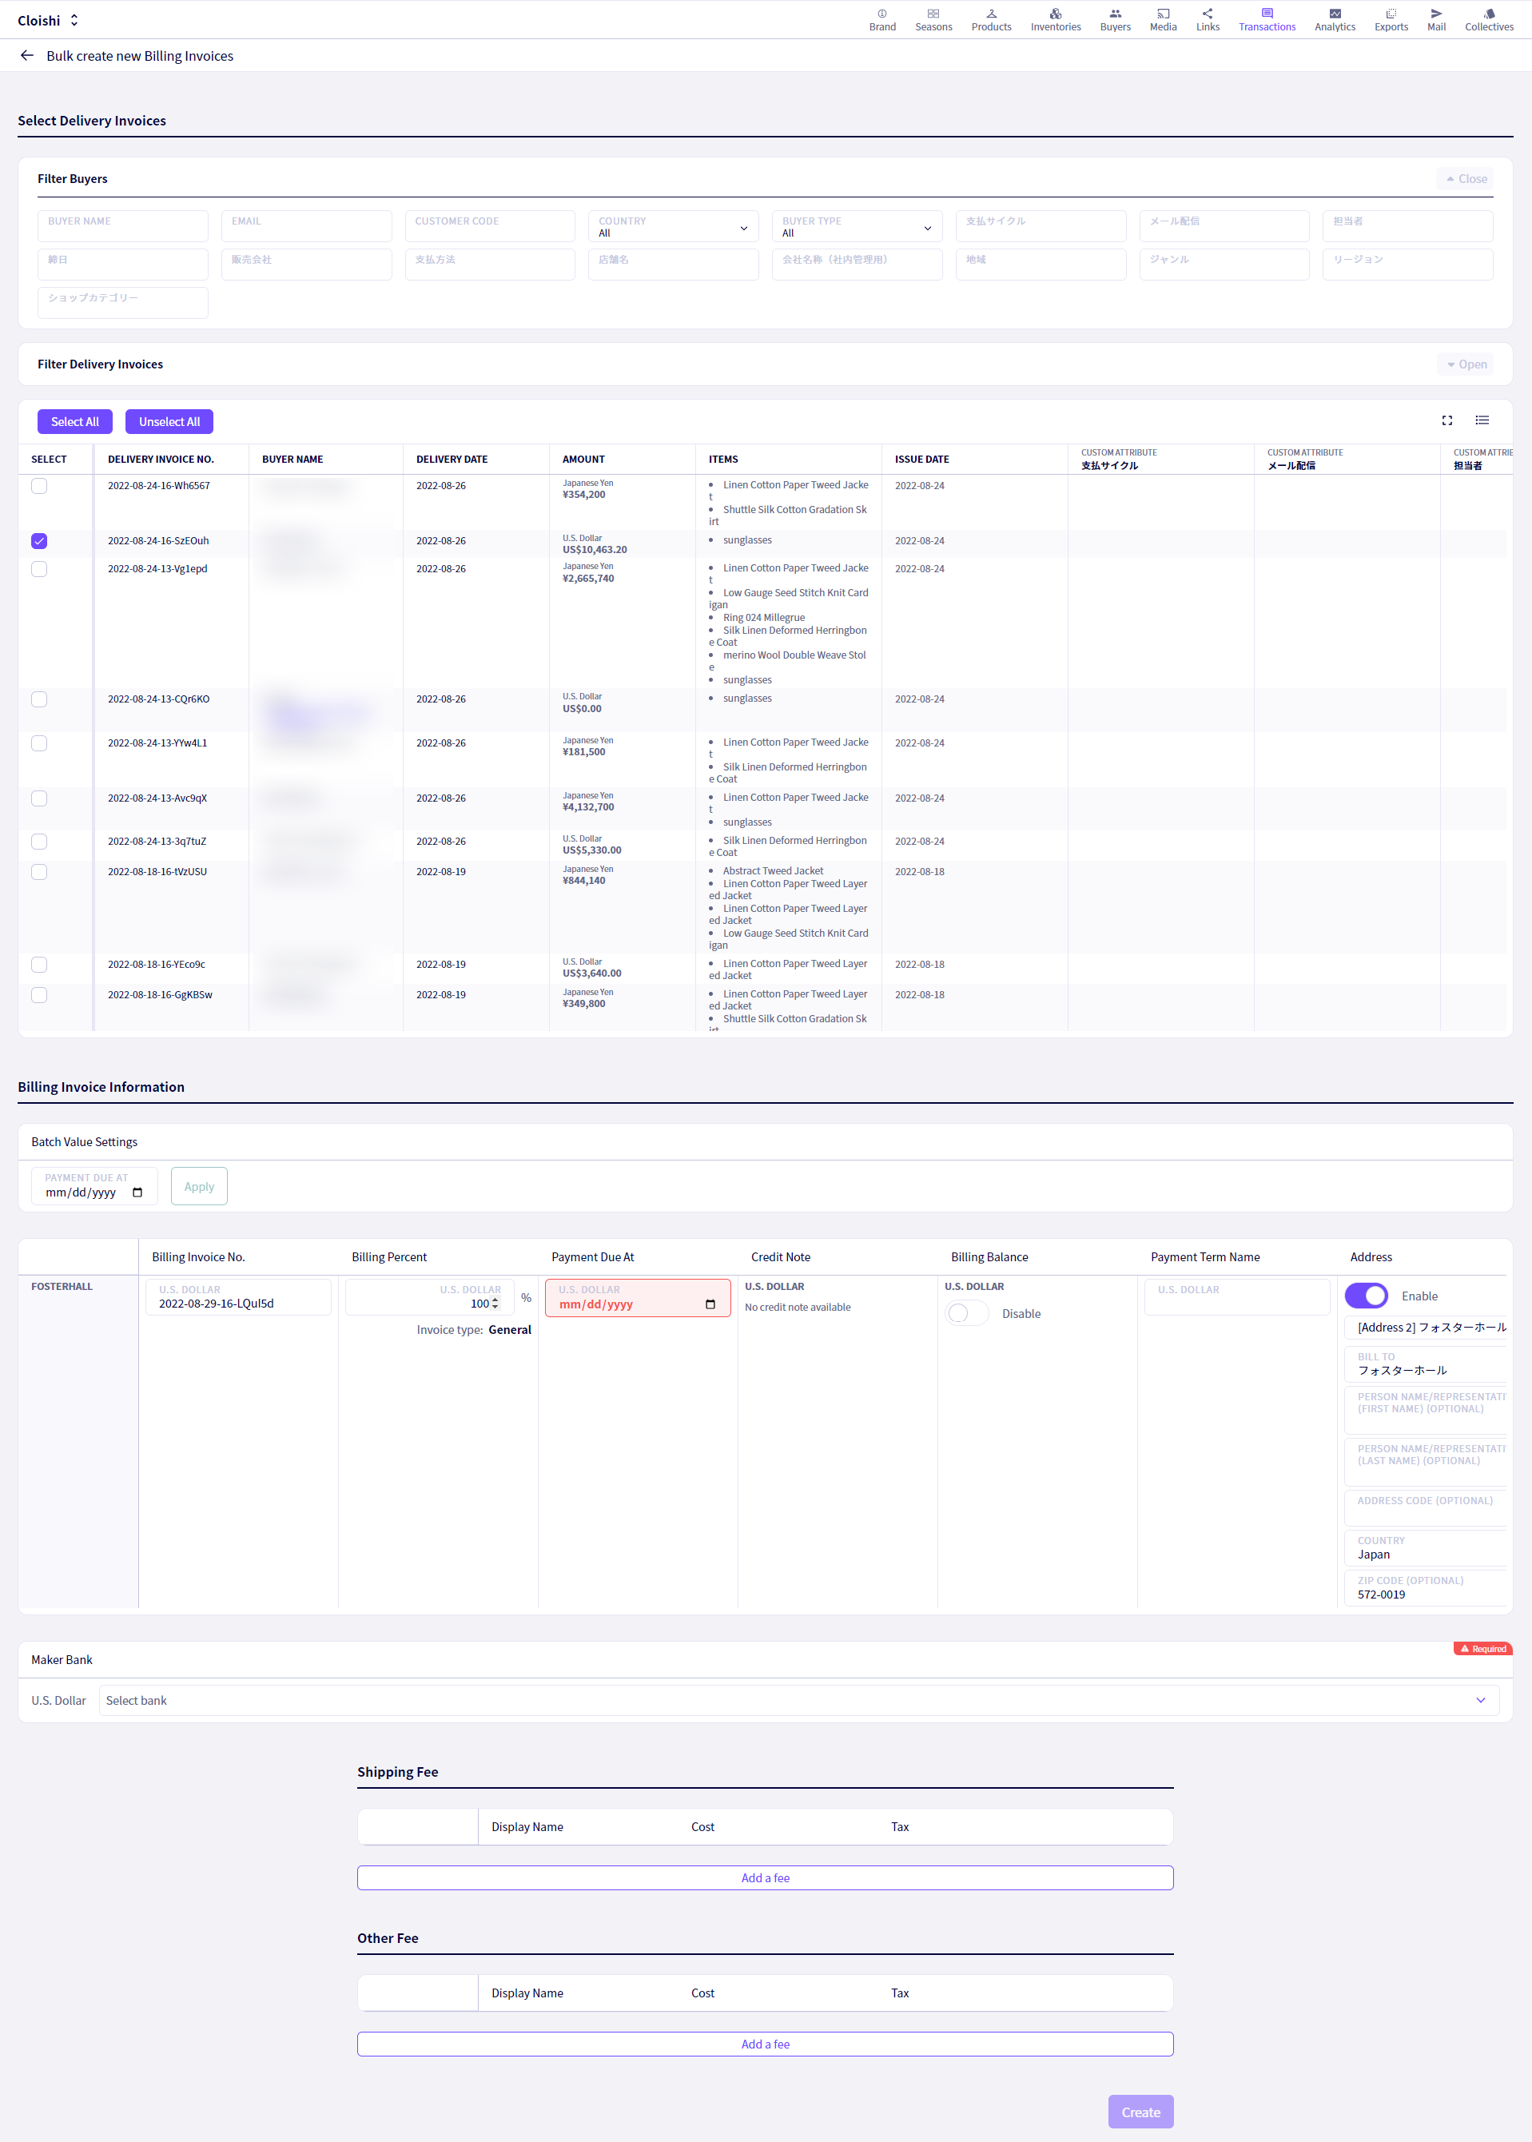Focus the Buyer Name filter field
The height and width of the screenshot is (2142, 1532).
tap(122, 226)
